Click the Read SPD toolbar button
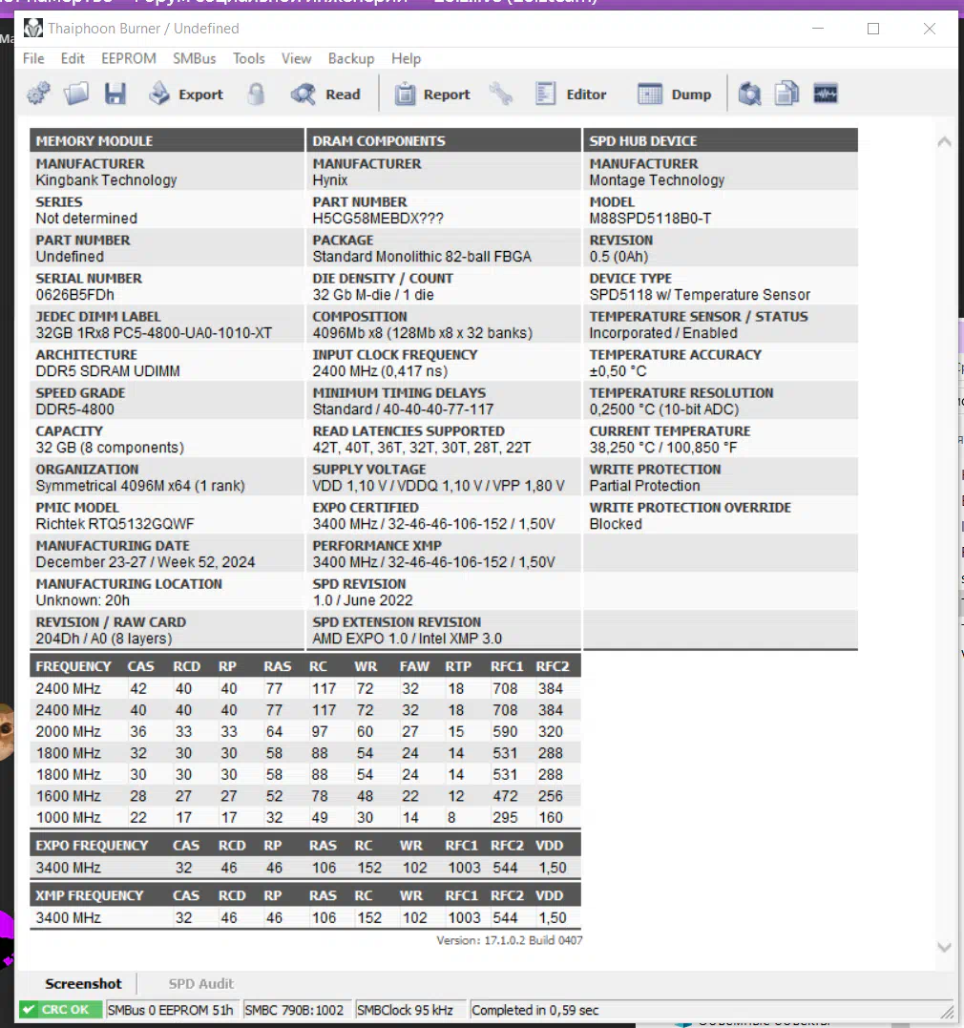 pyautogui.click(x=326, y=94)
